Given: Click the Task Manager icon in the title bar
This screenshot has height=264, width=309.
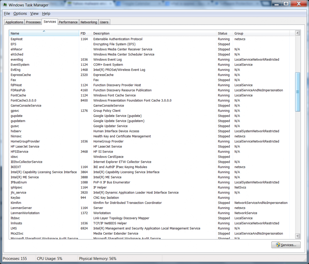Looking at the screenshot, I should coord(5,5).
